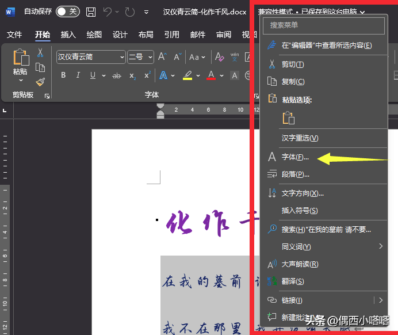Click the Text Effects glowing A icon
Screen dimensions: 398x335
click(x=163, y=75)
